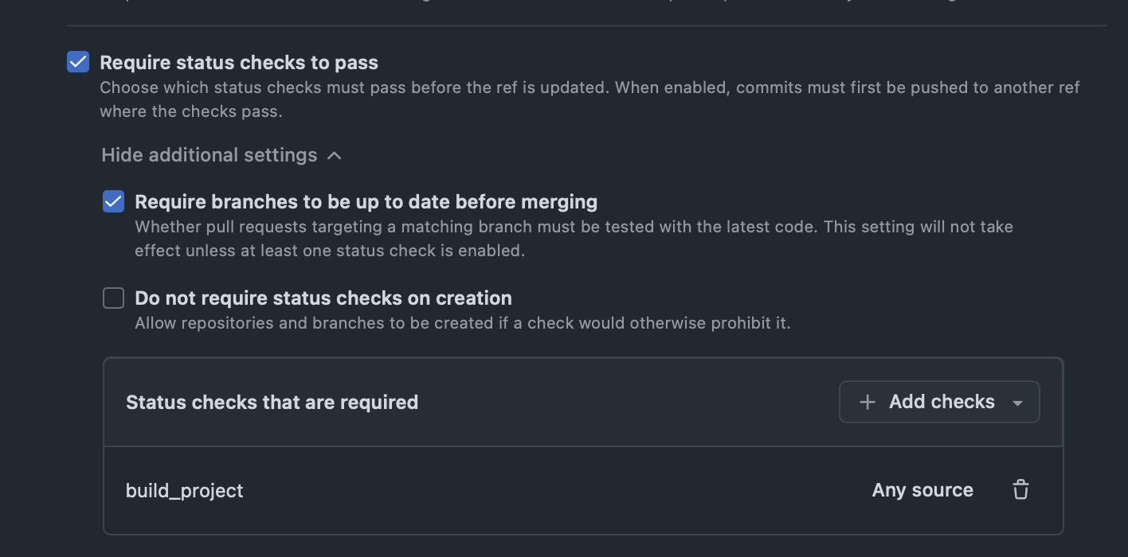Click the Require status checks to pass label
Image resolution: width=1128 pixels, height=557 pixels.
tap(239, 62)
